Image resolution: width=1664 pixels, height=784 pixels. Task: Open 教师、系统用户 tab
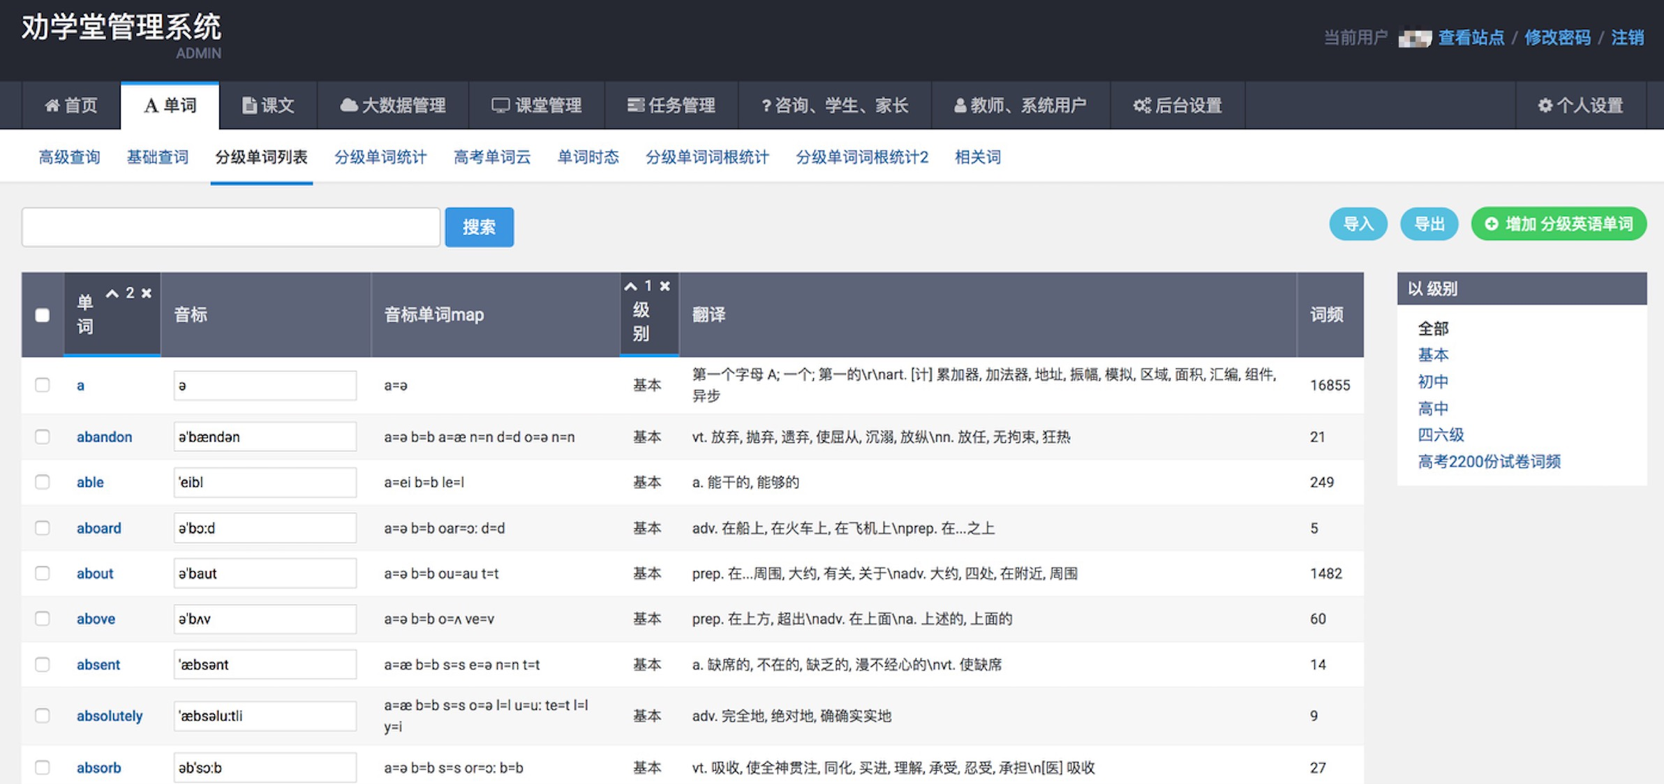point(1020,105)
